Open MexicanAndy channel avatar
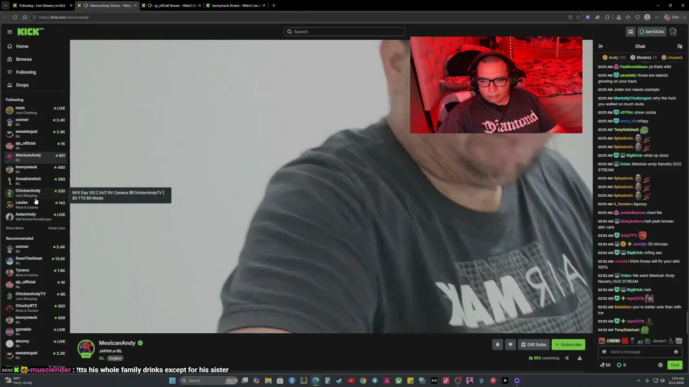The width and height of the screenshot is (689, 387). (x=86, y=348)
